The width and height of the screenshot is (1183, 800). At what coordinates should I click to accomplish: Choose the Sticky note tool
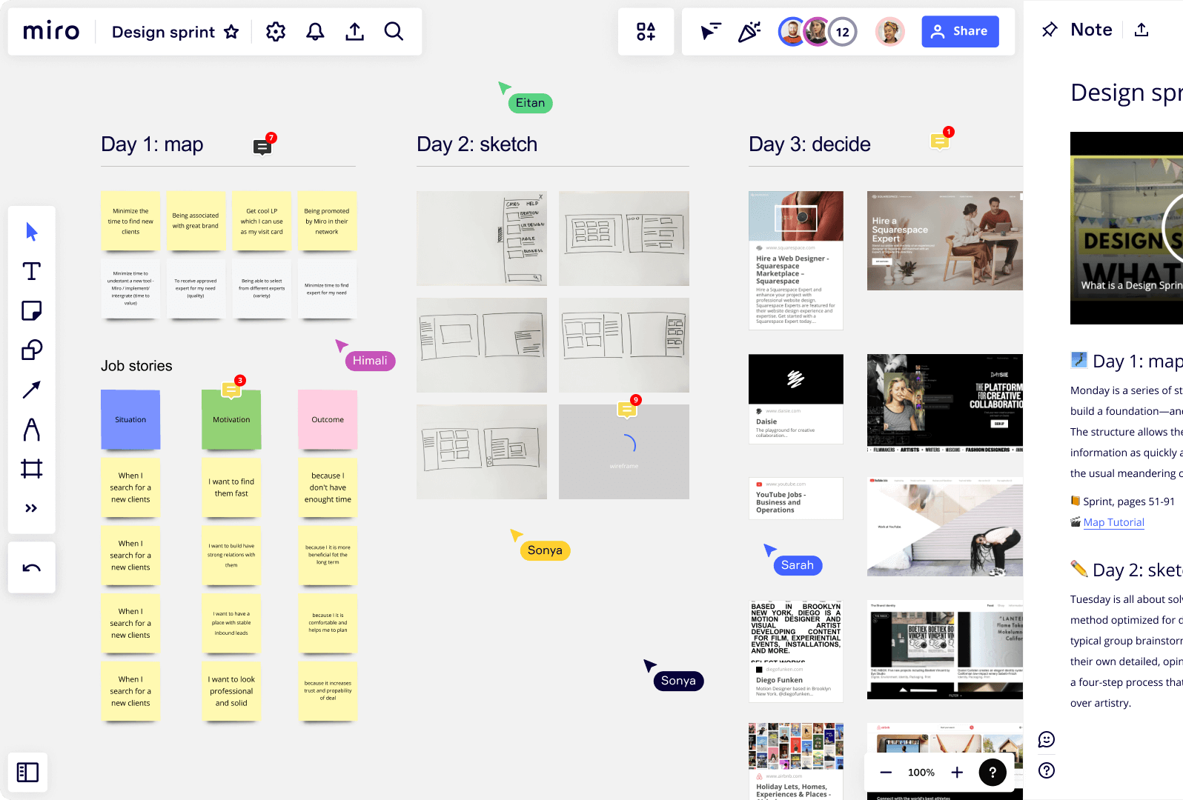tap(31, 310)
